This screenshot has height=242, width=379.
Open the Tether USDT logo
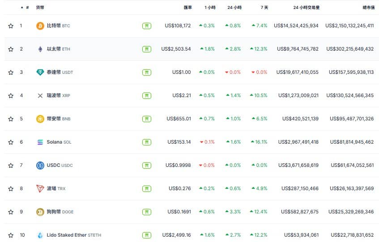point(40,72)
